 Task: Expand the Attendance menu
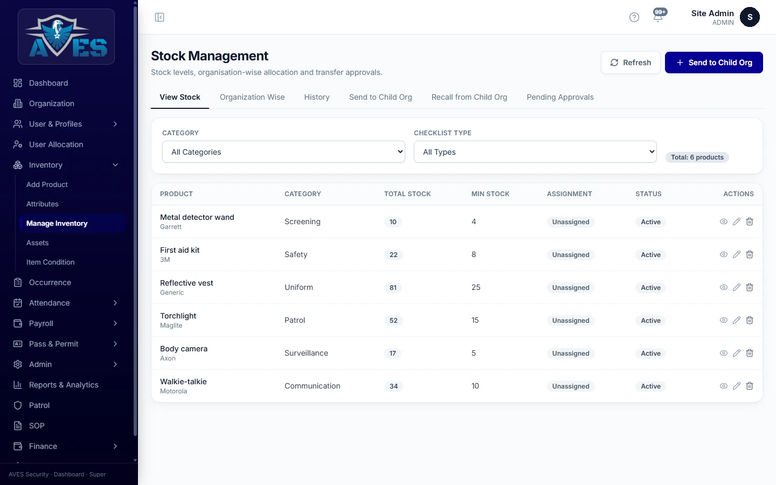(66, 303)
